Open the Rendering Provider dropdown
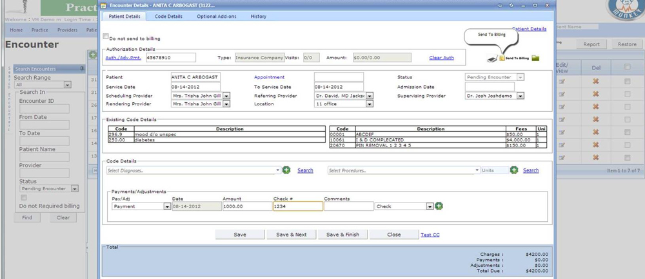 pos(226,104)
